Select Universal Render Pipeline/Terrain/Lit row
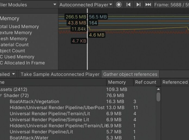The height and width of the screenshot is (140, 189). 78,113
